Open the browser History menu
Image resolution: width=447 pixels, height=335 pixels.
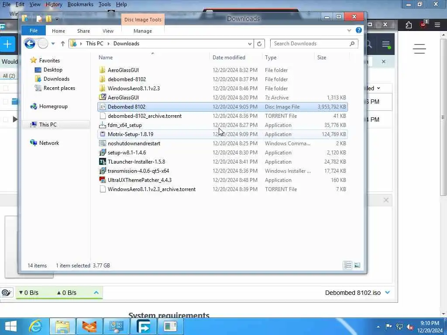pos(54,4)
